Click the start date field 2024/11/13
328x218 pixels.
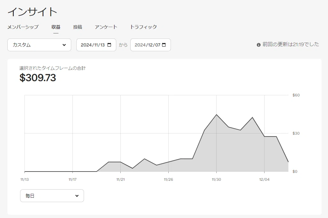96,45
